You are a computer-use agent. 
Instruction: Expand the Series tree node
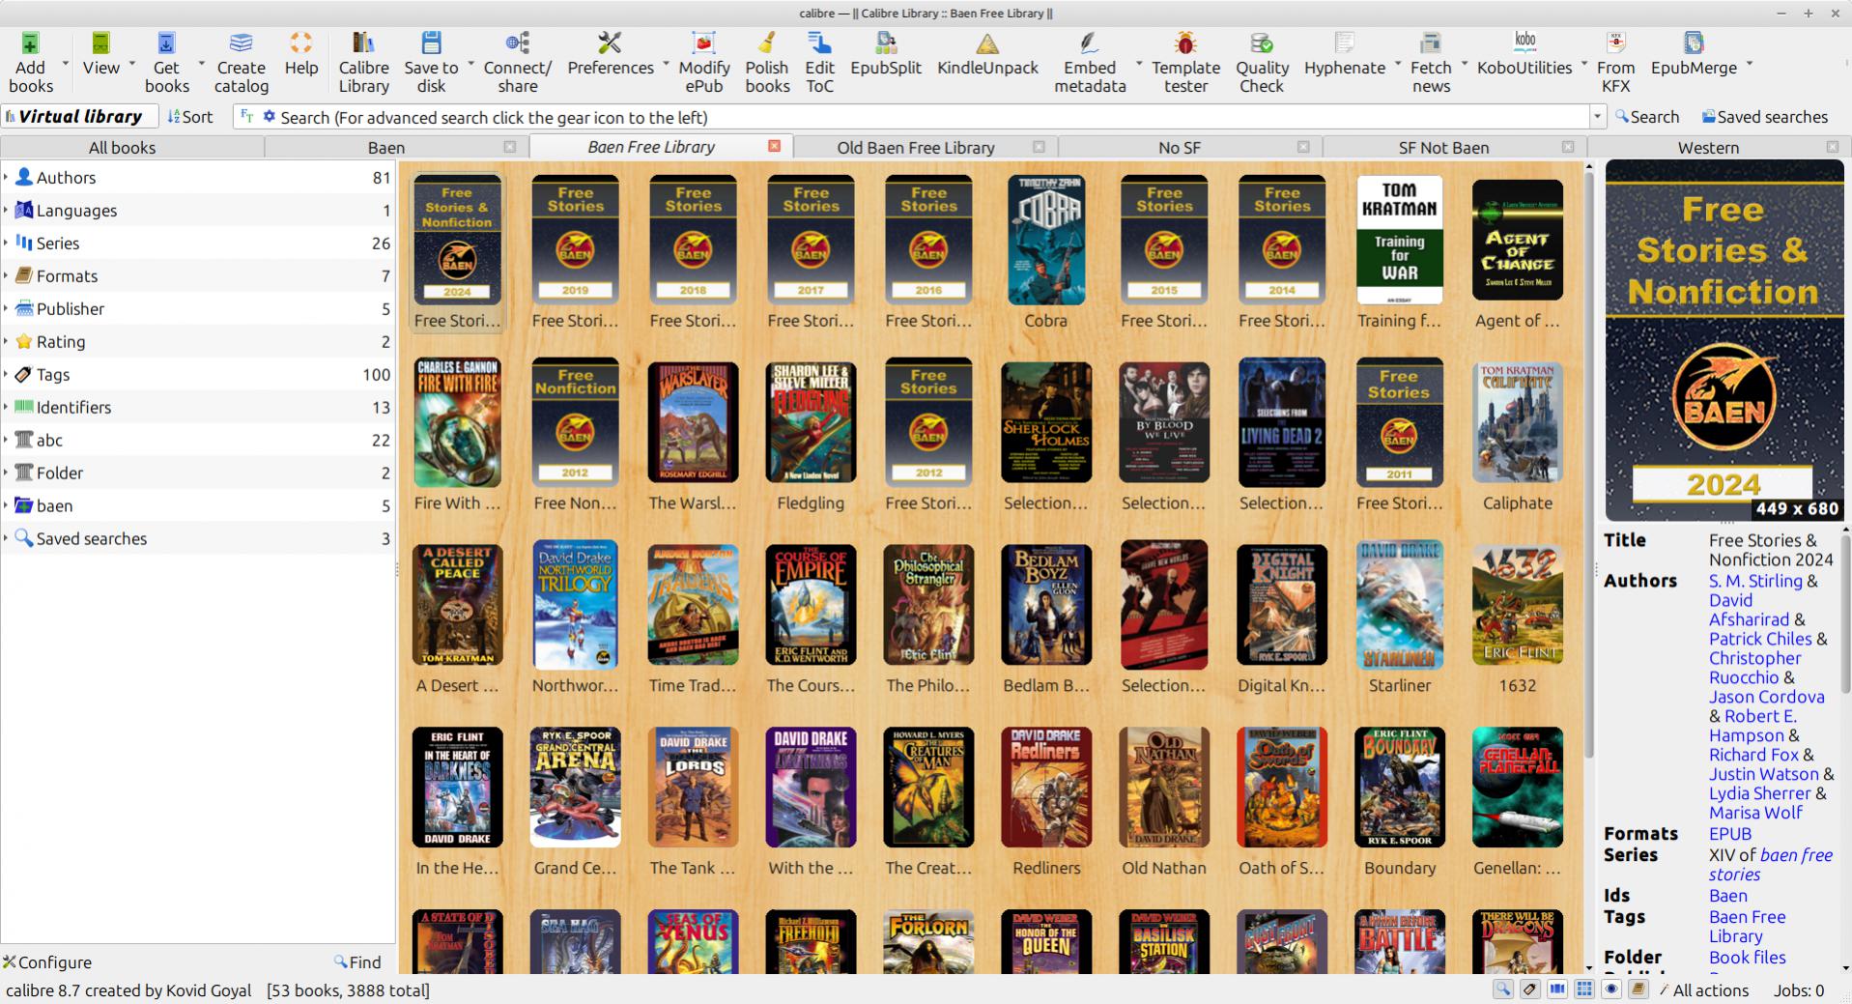tap(6, 244)
